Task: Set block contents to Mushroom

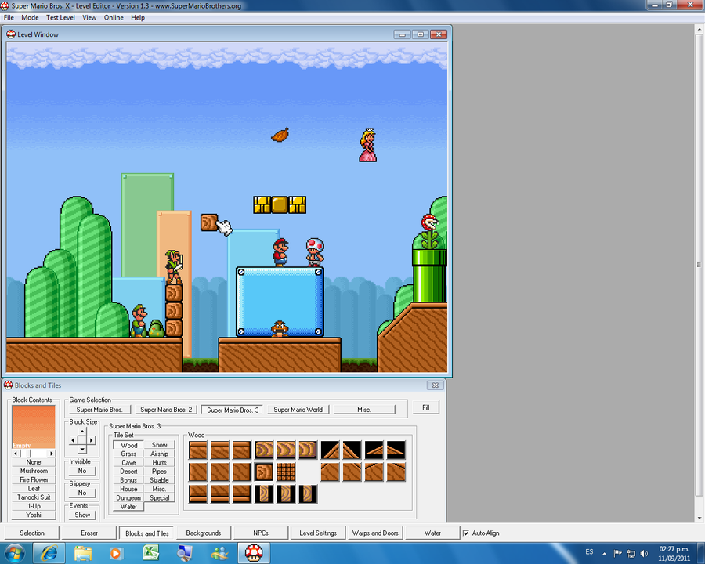Action: tap(34, 471)
